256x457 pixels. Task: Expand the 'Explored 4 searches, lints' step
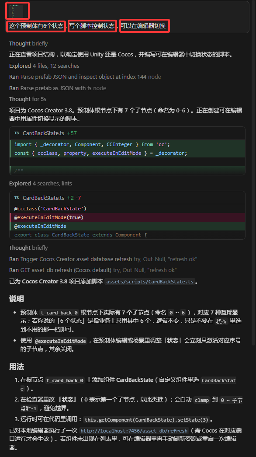click(x=41, y=184)
